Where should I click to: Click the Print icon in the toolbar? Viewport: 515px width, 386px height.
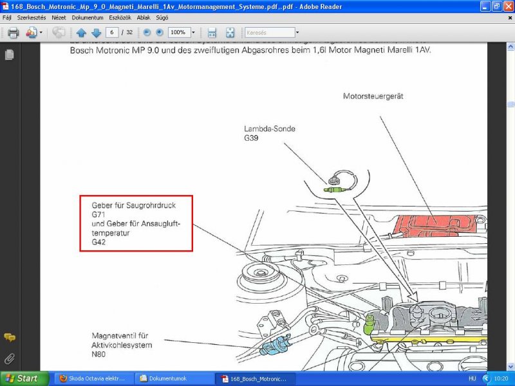tap(13, 33)
